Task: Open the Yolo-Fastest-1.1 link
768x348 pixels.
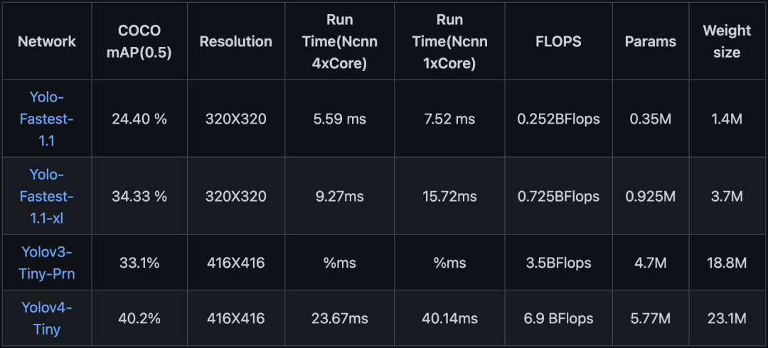Action: coord(46,119)
